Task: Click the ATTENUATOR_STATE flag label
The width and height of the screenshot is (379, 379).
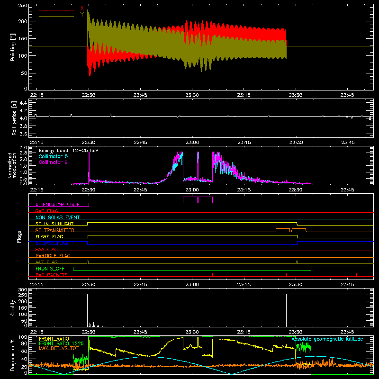Action: [x=57, y=205]
